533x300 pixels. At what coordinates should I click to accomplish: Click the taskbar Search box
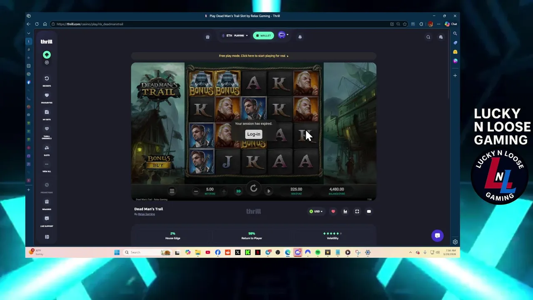(x=148, y=252)
